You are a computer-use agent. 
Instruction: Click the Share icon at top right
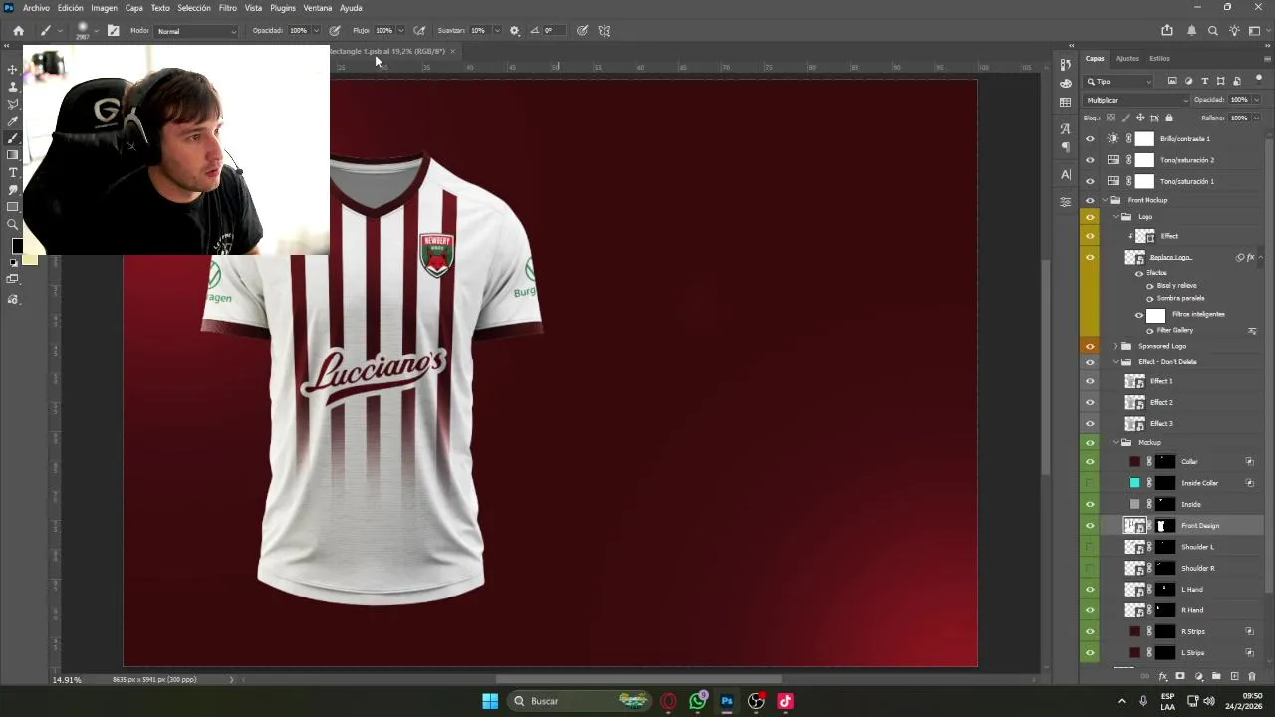(1167, 31)
